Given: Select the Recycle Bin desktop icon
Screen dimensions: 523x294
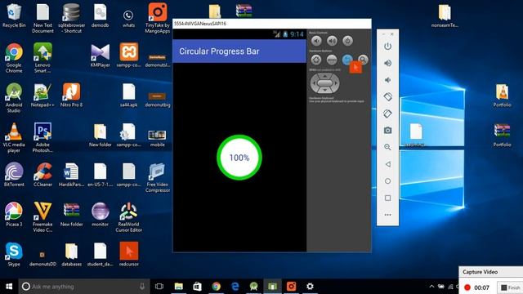Looking at the screenshot, I should (x=14, y=16).
